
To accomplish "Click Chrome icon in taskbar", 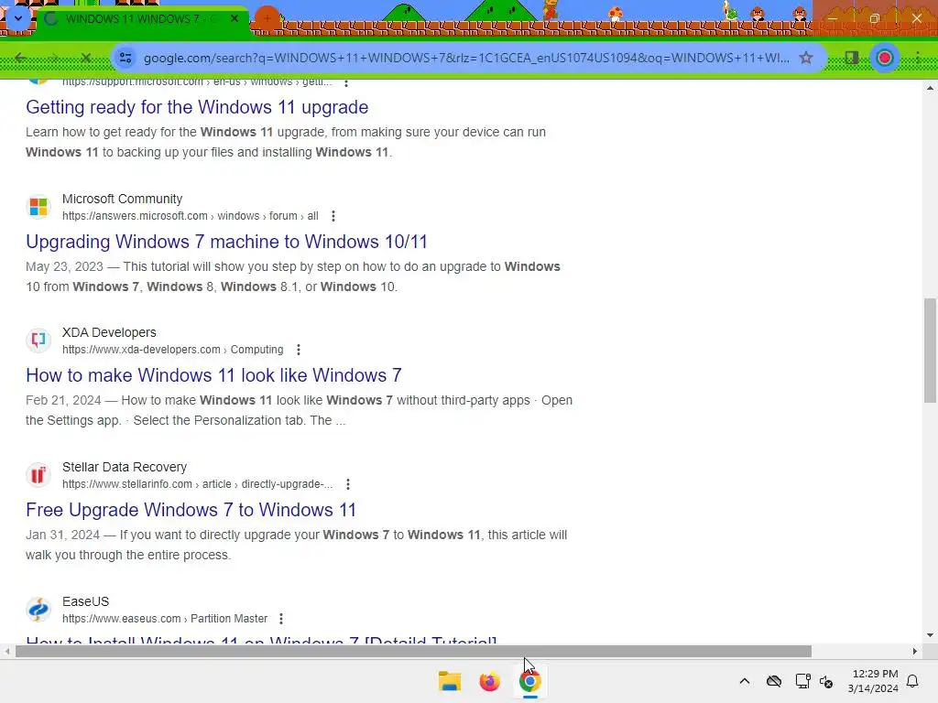I will coord(529,681).
